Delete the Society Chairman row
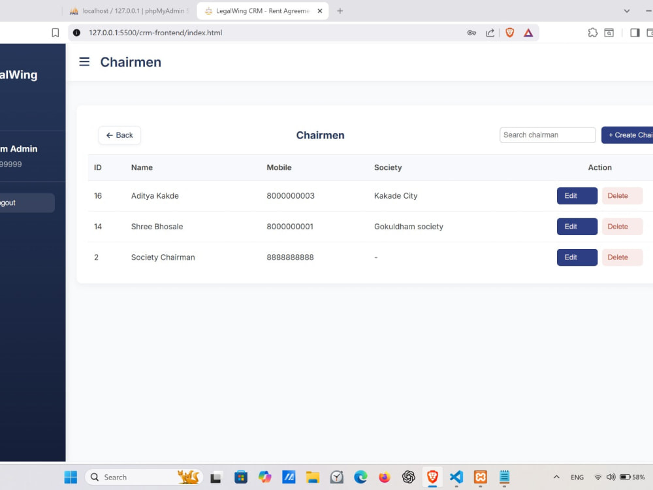 pyautogui.click(x=622, y=257)
